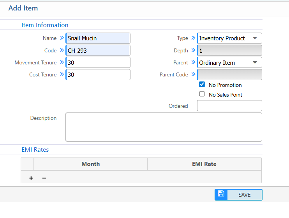Open the Type dropdown showing Inventory Product
The height and width of the screenshot is (218, 289).
tap(229, 38)
